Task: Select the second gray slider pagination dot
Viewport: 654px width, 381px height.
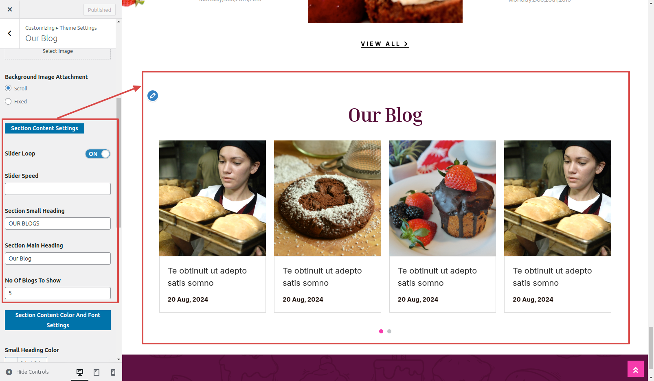Action: (389, 331)
